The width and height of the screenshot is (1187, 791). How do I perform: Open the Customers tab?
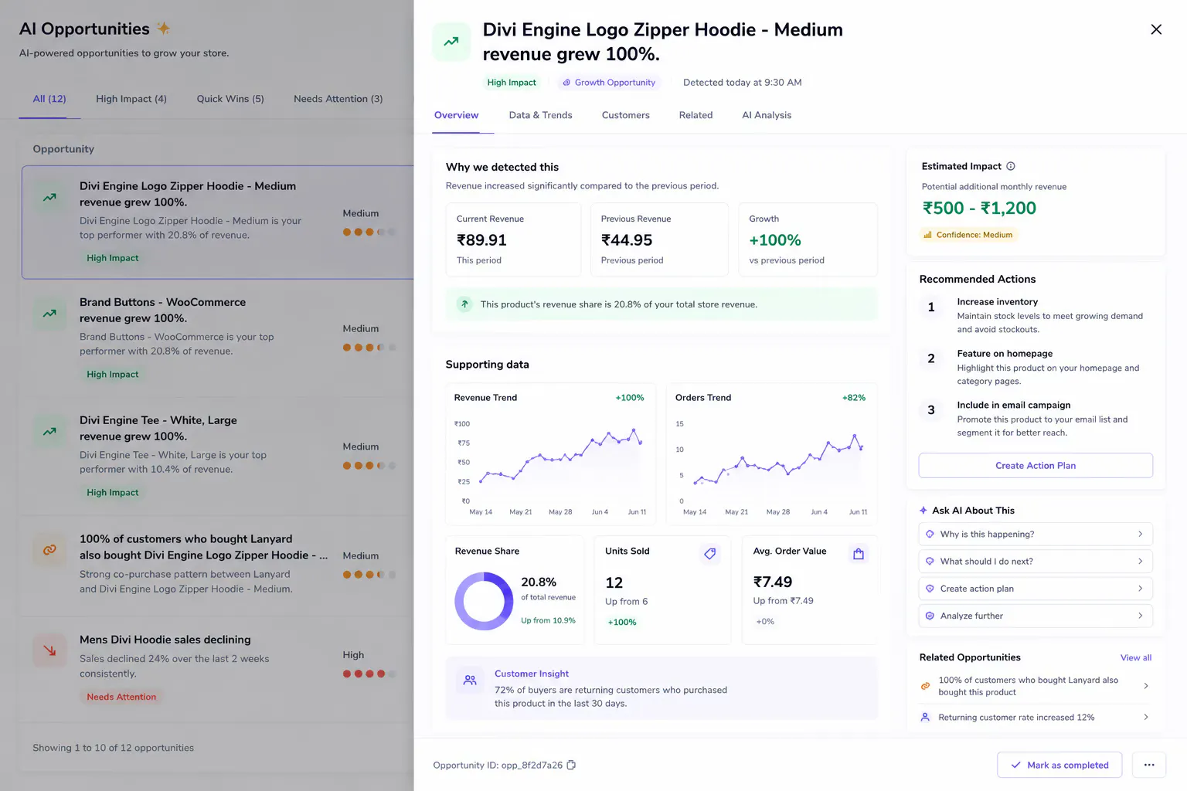click(626, 115)
